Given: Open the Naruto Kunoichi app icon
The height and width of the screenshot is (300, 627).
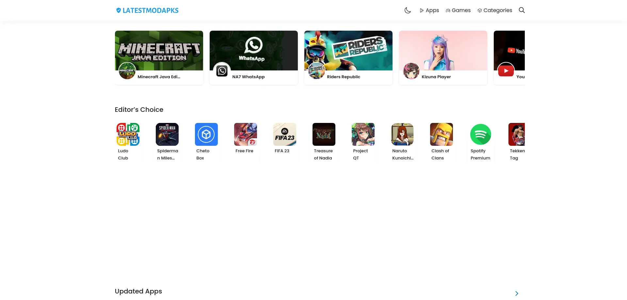Looking at the screenshot, I should (x=402, y=134).
